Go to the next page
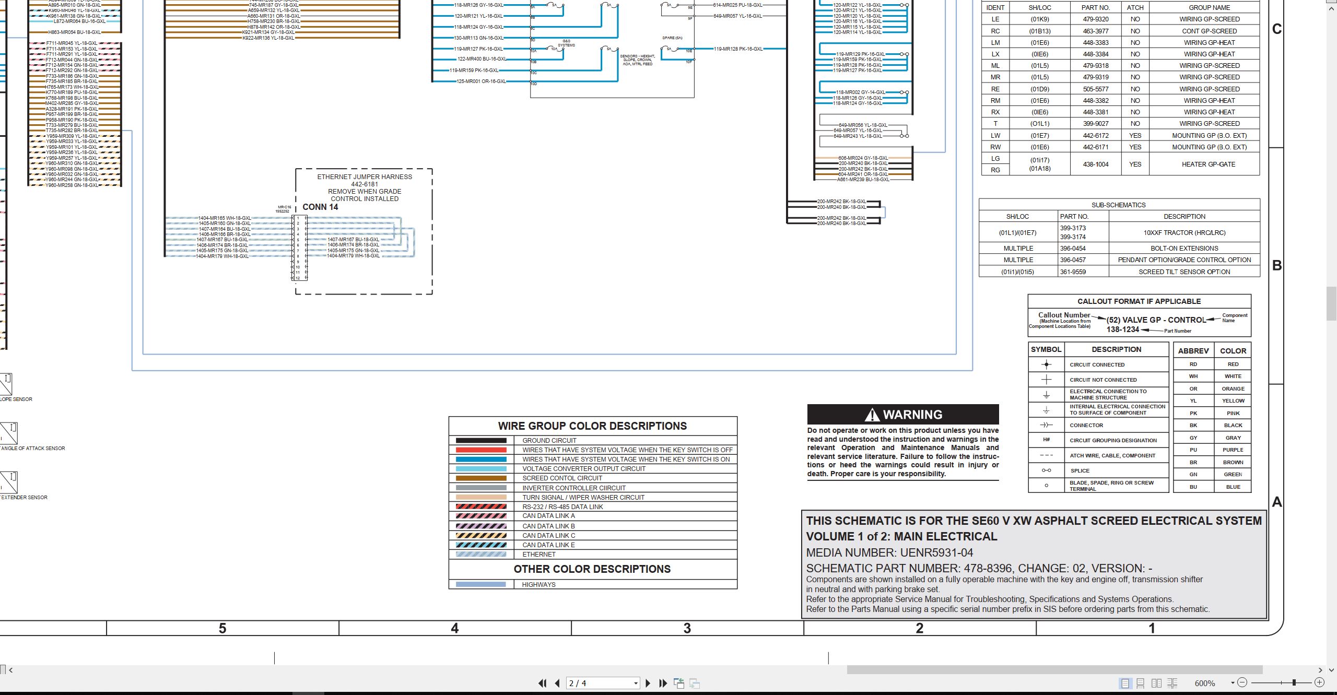Screen dimensions: 1337x695 point(648,683)
